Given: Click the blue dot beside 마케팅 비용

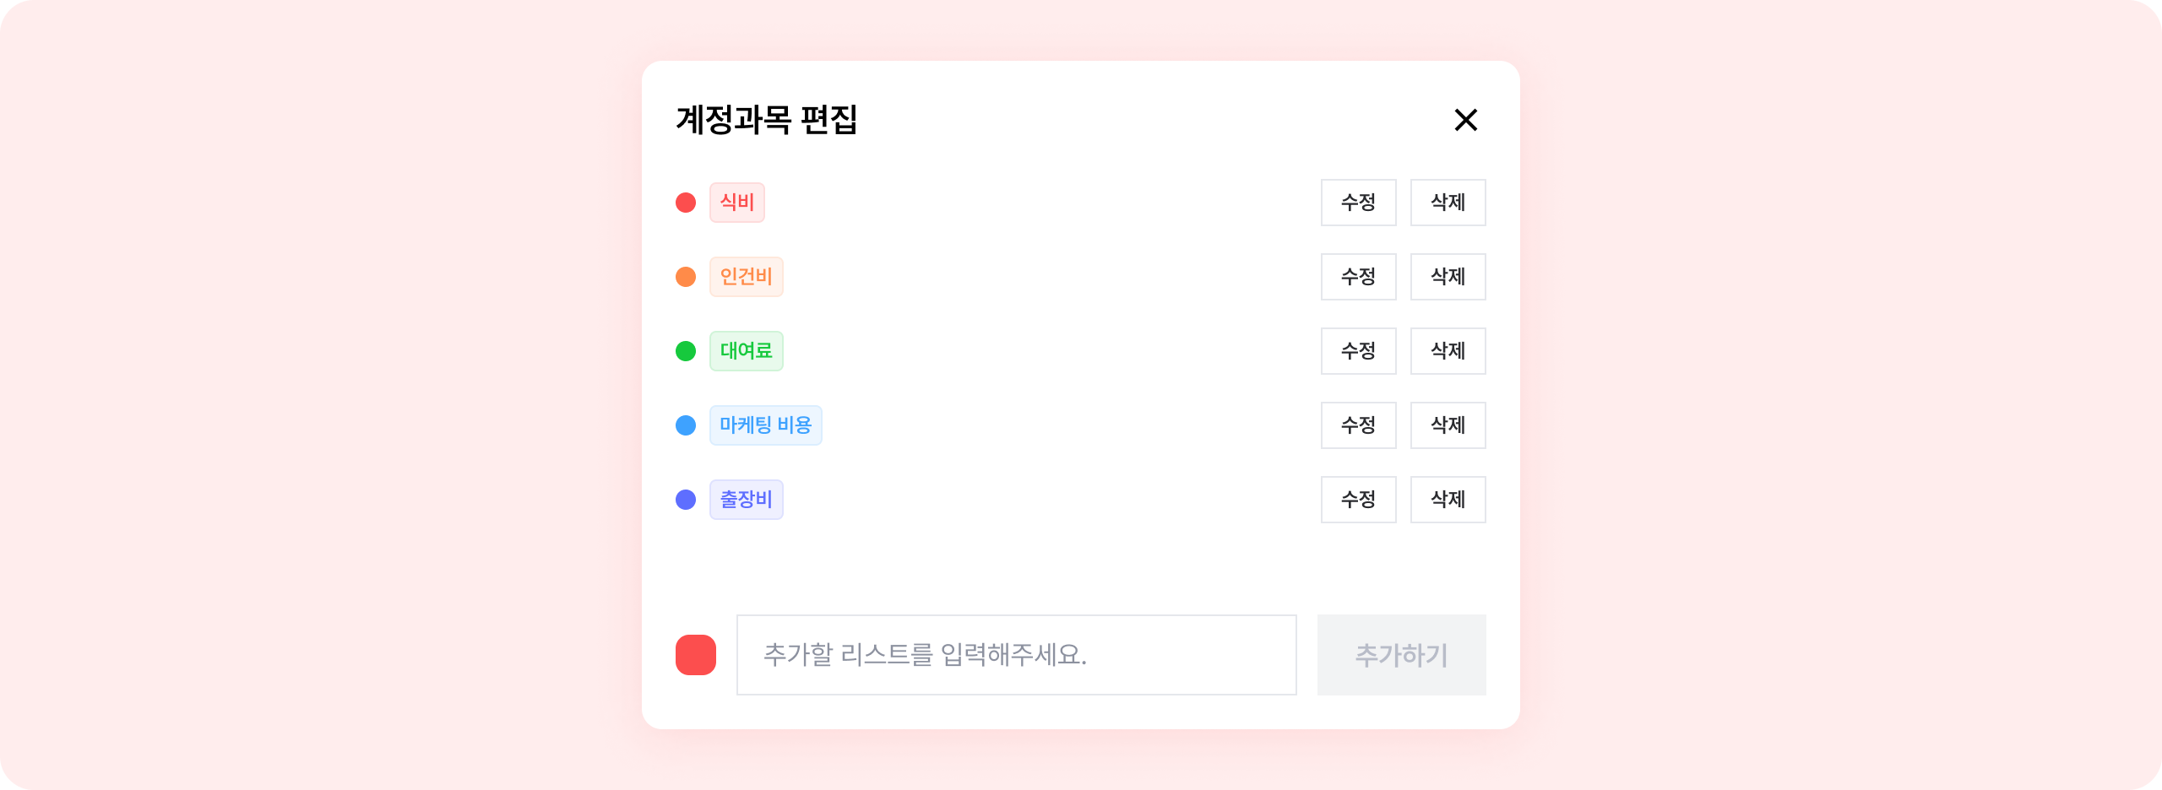Looking at the screenshot, I should pos(686,425).
